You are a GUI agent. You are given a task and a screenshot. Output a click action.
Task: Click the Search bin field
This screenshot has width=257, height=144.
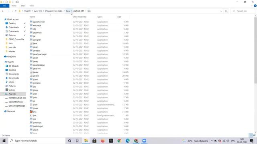pyautogui.click(x=243, y=11)
